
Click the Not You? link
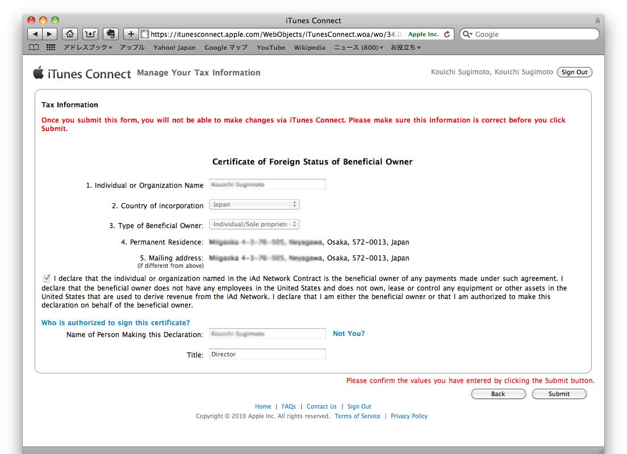(x=349, y=334)
